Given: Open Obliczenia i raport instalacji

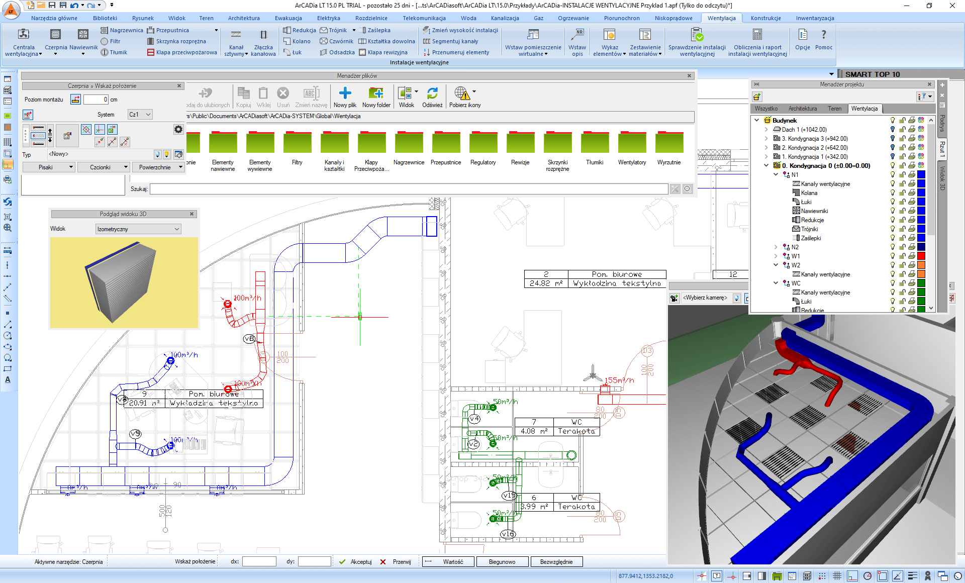Looking at the screenshot, I should tap(757, 42).
